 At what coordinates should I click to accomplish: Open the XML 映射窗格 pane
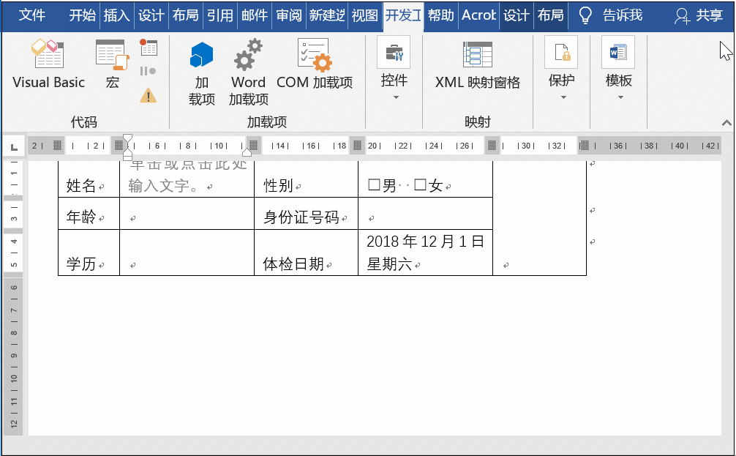(x=477, y=64)
